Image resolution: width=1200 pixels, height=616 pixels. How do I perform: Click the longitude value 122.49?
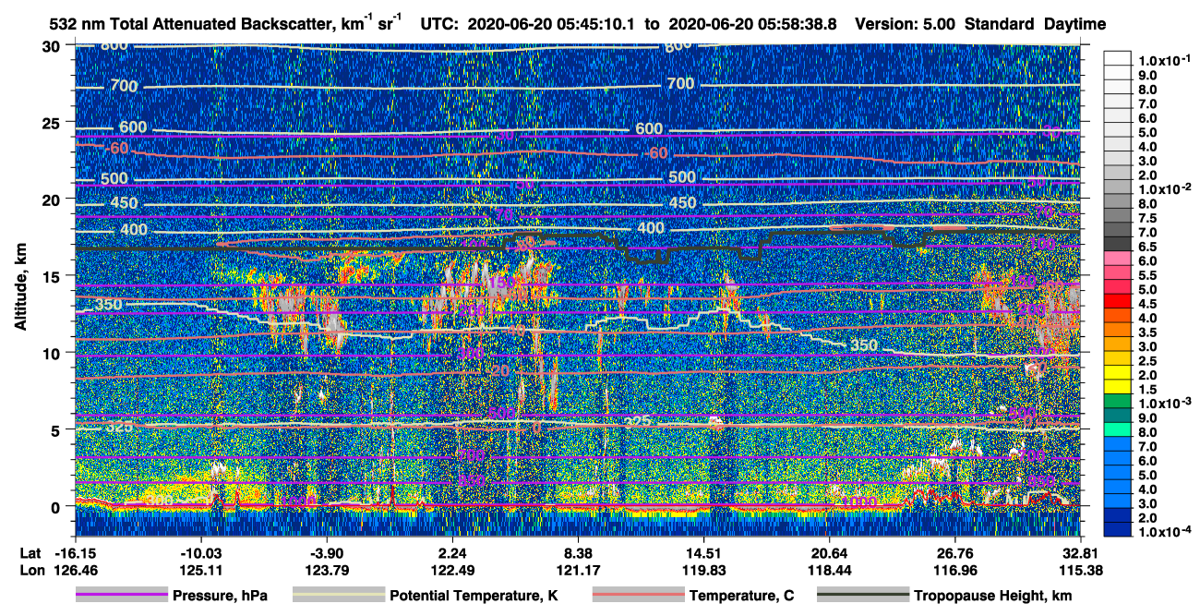coord(452,569)
